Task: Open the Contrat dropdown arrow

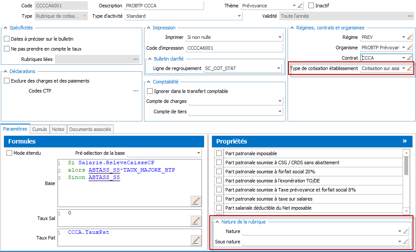Action: point(403,58)
